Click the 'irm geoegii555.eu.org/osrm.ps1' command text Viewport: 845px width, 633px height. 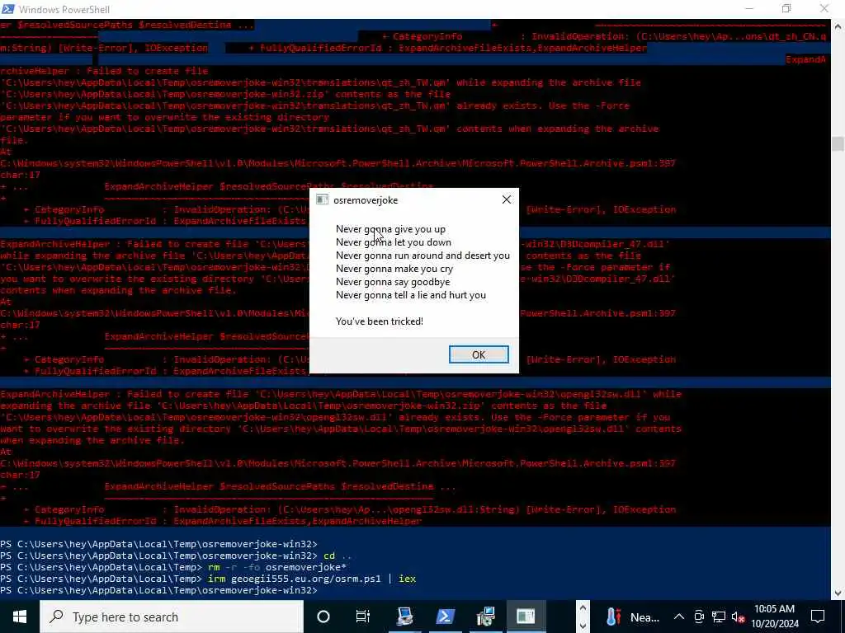pos(294,579)
